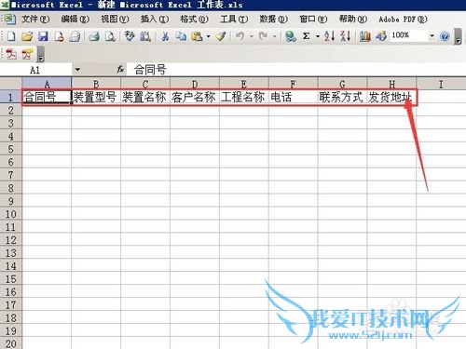The height and width of the screenshot is (349, 466).
Task: Select cell containing 装置名称
Action: pos(145,97)
